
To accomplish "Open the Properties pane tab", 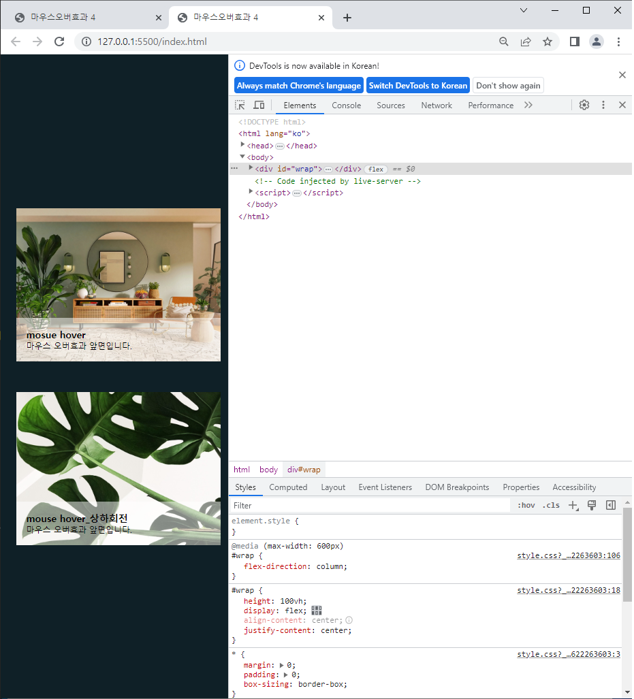I will pos(521,487).
